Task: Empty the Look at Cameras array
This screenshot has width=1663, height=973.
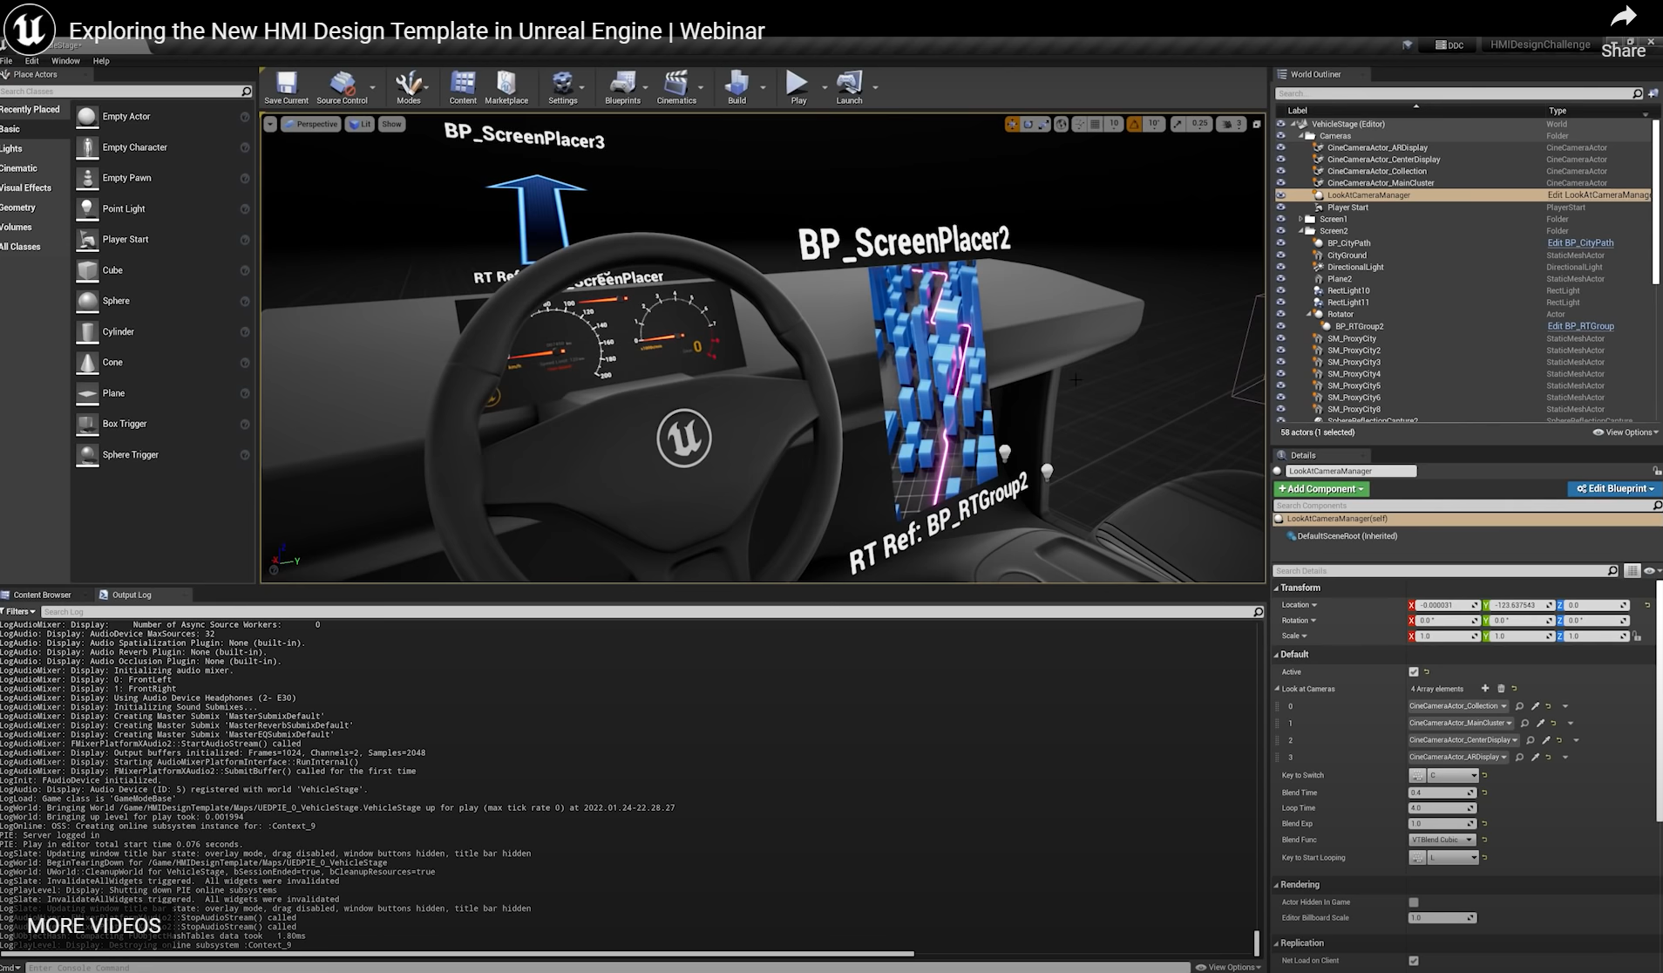Action: [x=1501, y=689]
